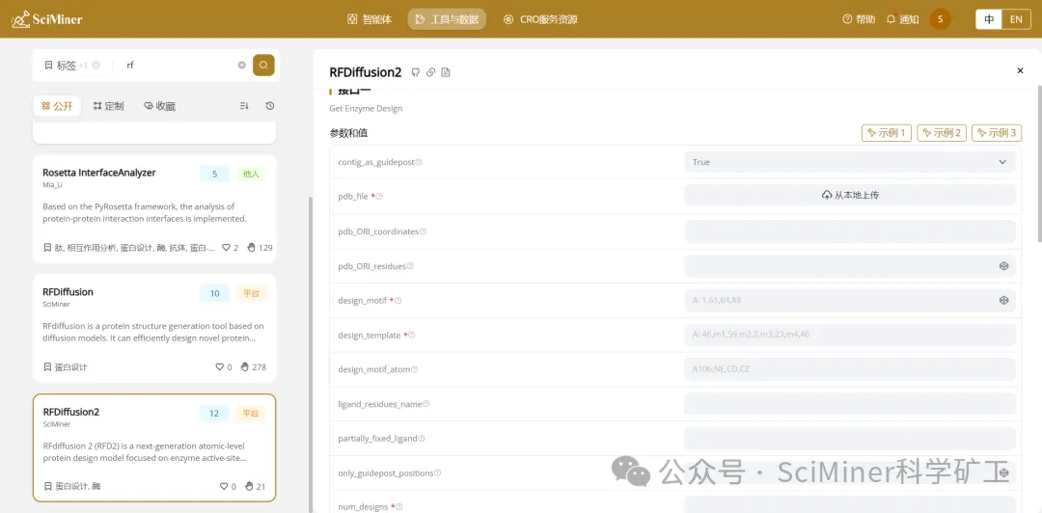This screenshot has width=1042, height=513.
Task: Click the 'Get Enzyme Design' text
Action: pos(366,108)
